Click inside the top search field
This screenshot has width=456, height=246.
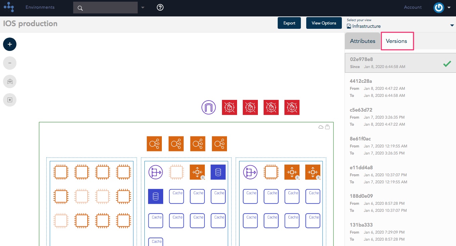click(x=105, y=8)
